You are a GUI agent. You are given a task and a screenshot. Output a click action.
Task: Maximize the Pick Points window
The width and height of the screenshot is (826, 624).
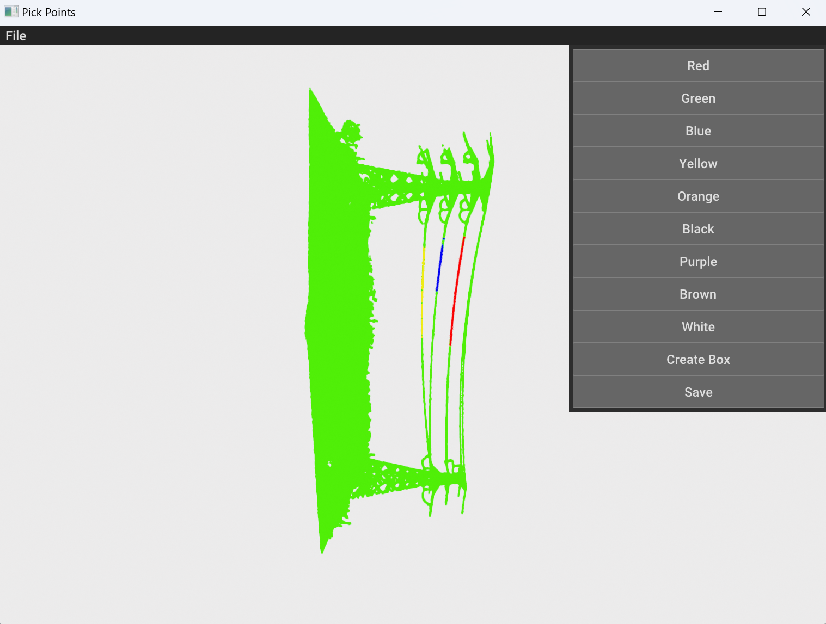coord(762,12)
